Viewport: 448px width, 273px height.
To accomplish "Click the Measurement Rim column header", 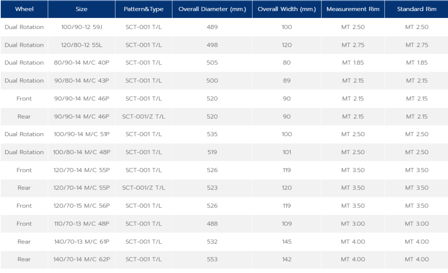I will pos(353,9).
